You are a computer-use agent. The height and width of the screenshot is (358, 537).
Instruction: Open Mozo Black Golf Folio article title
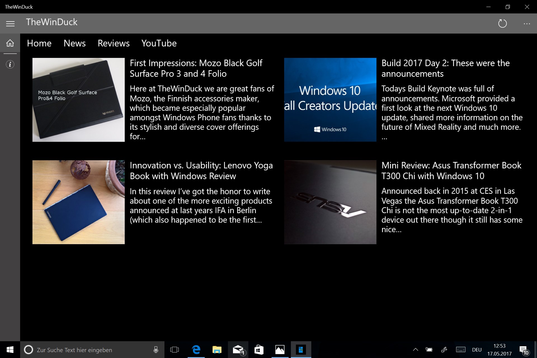pos(196,68)
